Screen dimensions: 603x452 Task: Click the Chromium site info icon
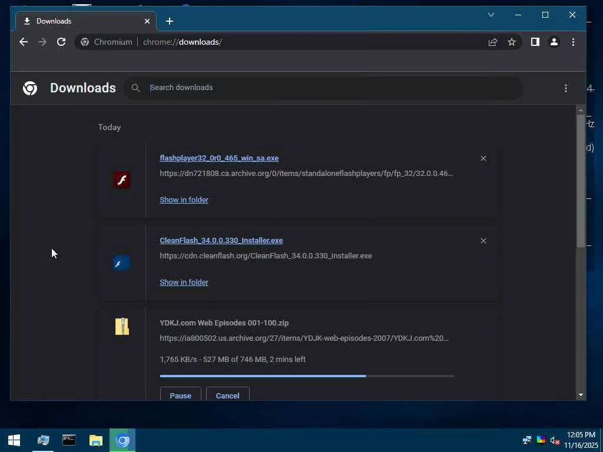[85, 42]
